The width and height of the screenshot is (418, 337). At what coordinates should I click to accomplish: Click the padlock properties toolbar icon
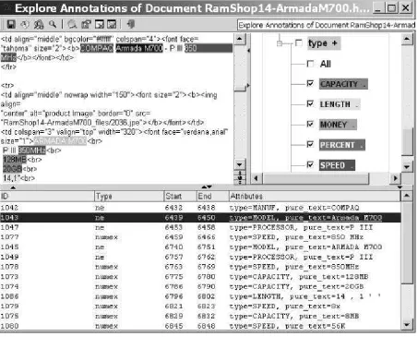click(x=86, y=24)
